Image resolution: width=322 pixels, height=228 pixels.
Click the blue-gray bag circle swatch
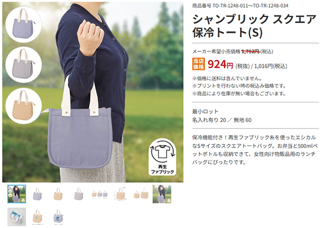click(24, 25)
